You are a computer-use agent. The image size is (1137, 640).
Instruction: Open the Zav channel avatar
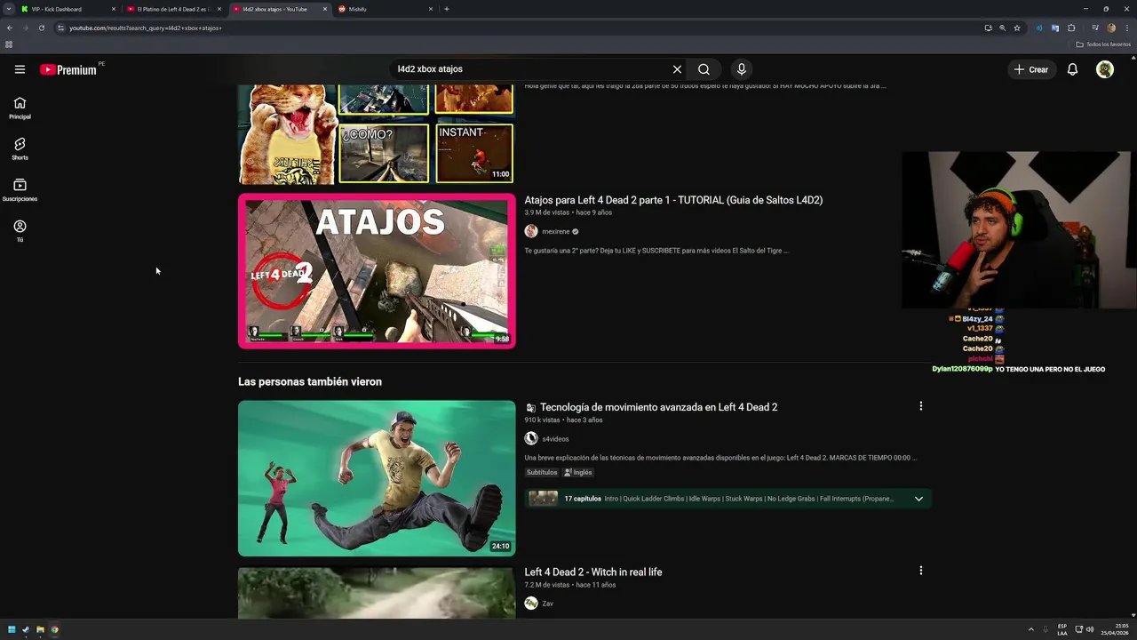coord(531,603)
